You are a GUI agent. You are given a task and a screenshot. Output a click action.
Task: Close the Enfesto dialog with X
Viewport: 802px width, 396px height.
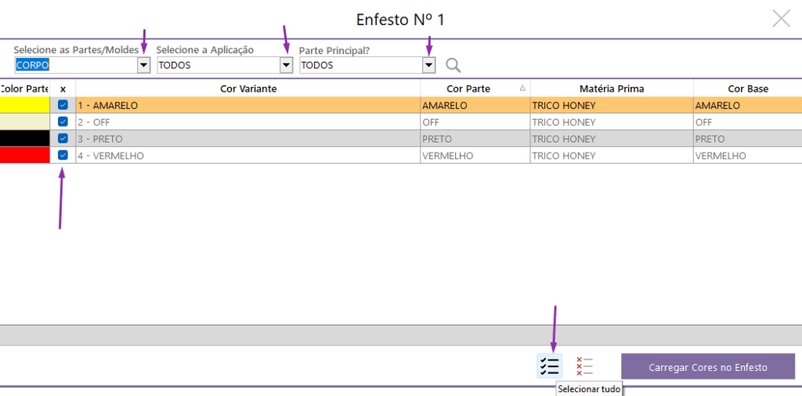(781, 19)
